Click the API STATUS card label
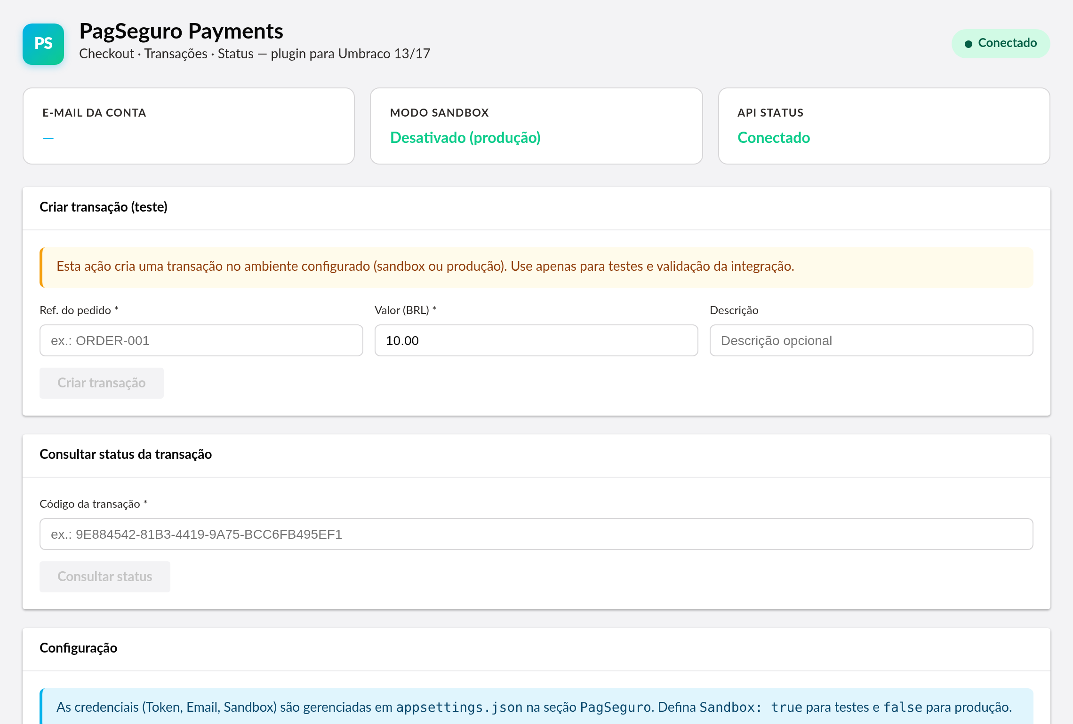 coord(770,113)
